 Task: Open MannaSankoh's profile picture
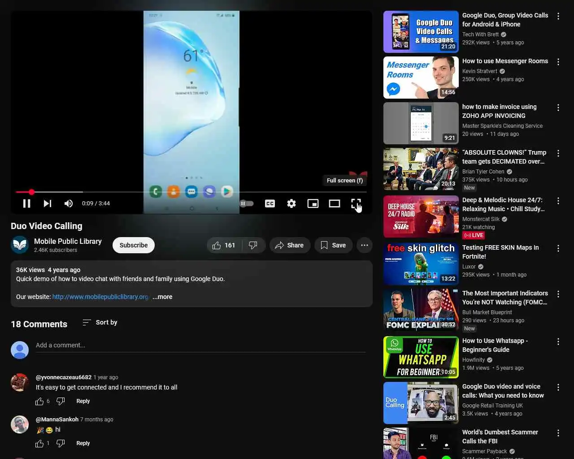20,424
